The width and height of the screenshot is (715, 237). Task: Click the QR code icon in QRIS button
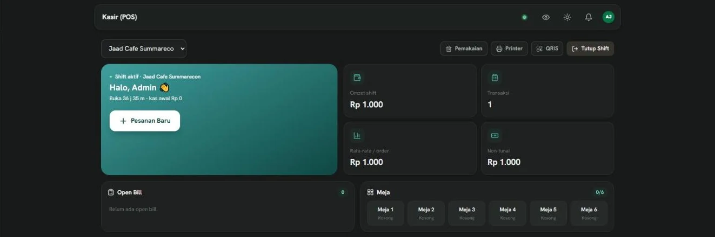(x=539, y=48)
